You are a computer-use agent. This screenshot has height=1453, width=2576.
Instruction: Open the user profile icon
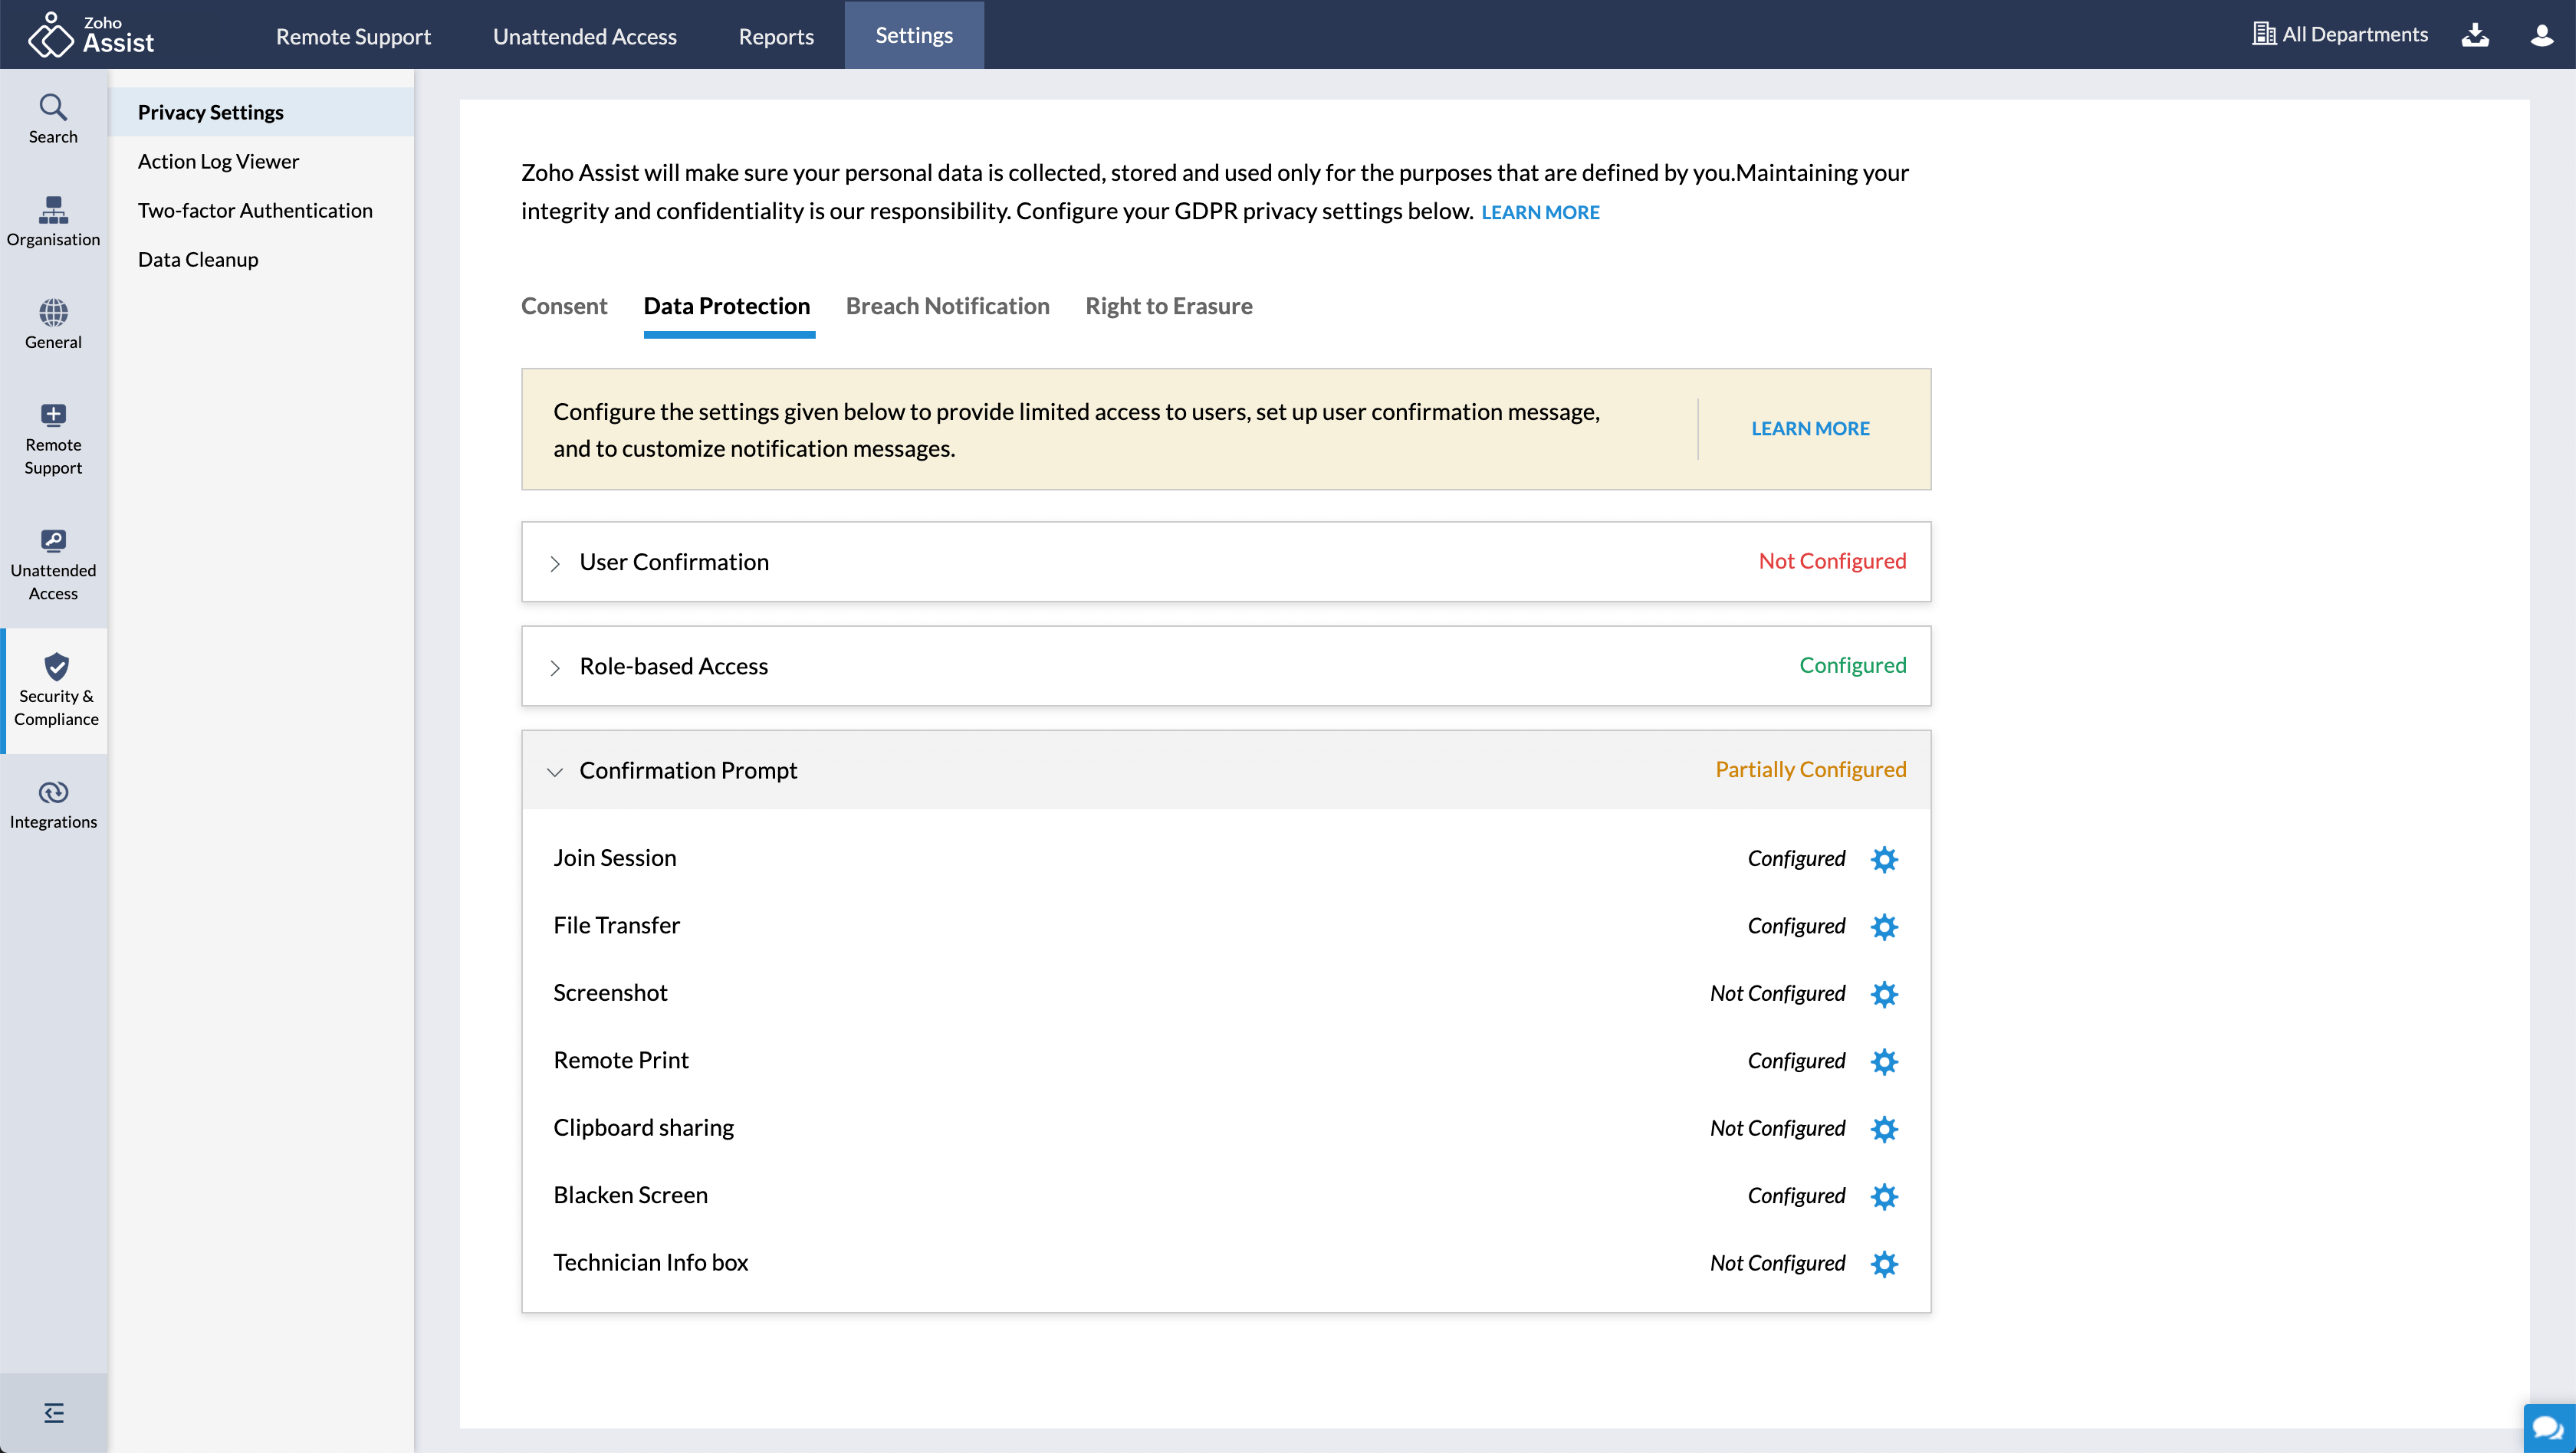(x=2541, y=35)
